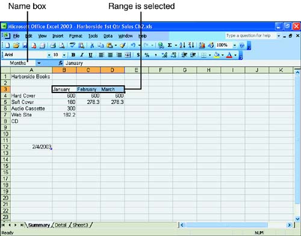Select column E header
Screen dimensions: 301x236
[137, 70]
